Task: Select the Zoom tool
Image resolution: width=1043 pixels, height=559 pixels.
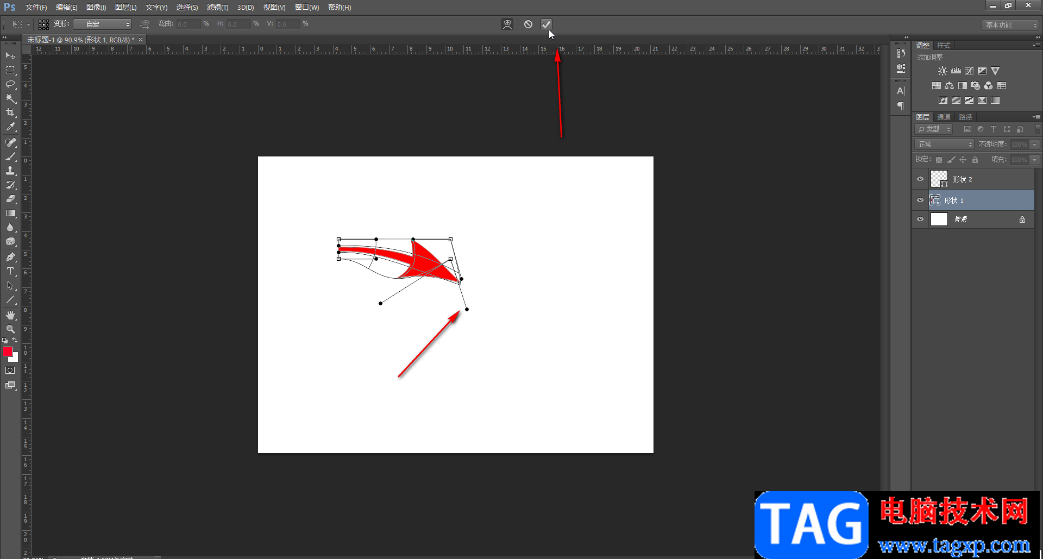Action: point(10,329)
